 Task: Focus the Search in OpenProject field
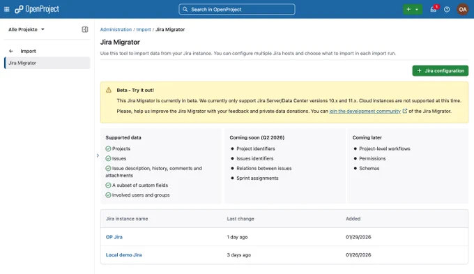tap(237, 9)
